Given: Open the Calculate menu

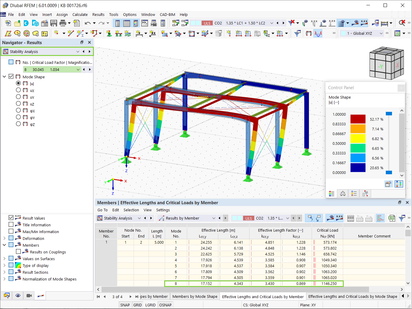Looking at the screenshot, I should pos(80,14).
